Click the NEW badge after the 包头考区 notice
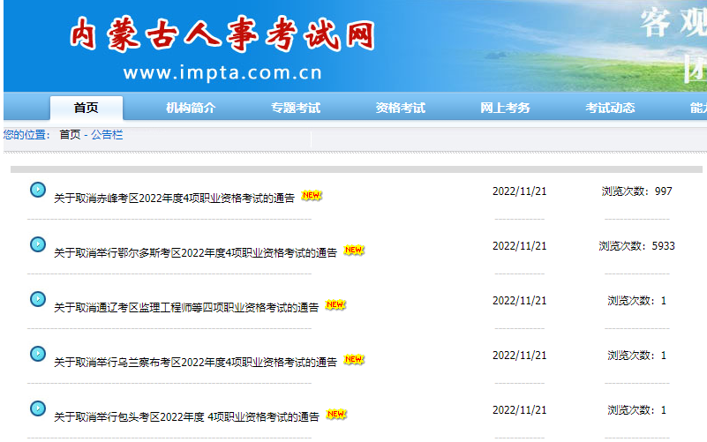This screenshot has height=442, width=707. [x=335, y=415]
